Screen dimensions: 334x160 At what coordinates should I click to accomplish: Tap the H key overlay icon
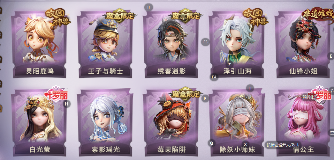pos(66,104)
